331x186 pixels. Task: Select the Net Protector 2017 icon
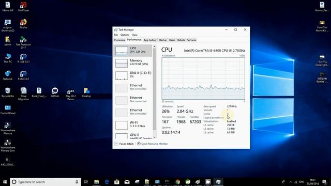click(23, 42)
